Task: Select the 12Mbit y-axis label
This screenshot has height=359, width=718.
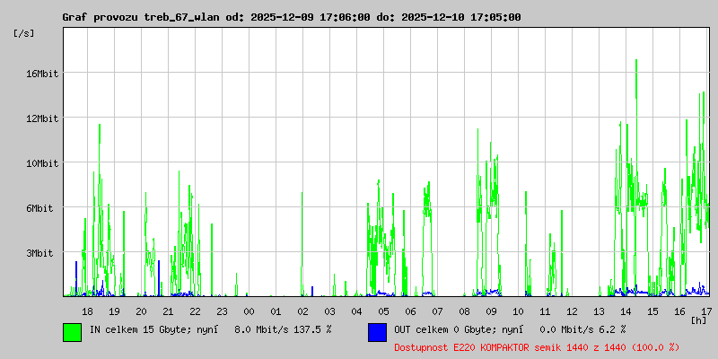Action: coord(41,118)
